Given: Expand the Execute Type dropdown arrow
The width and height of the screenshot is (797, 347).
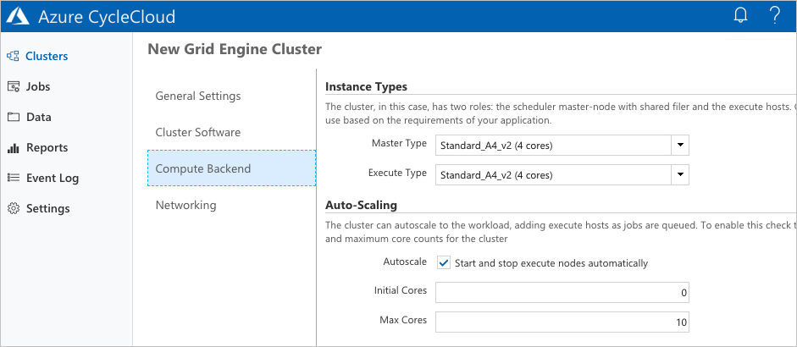Looking at the screenshot, I should point(680,175).
